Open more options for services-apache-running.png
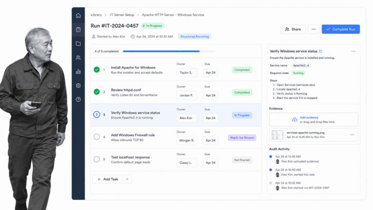The image size is (373, 210). [352, 135]
